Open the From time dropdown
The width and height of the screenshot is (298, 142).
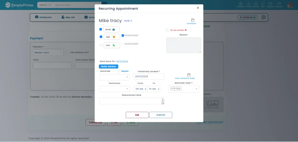[x=140, y=89]
